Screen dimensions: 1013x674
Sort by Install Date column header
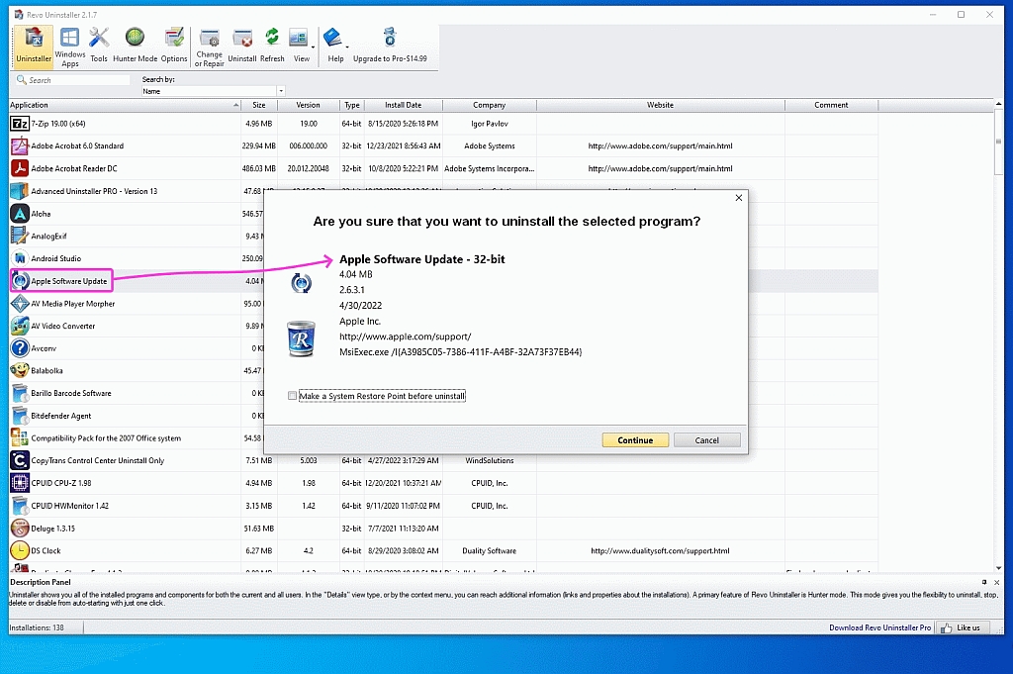[404, 105]
